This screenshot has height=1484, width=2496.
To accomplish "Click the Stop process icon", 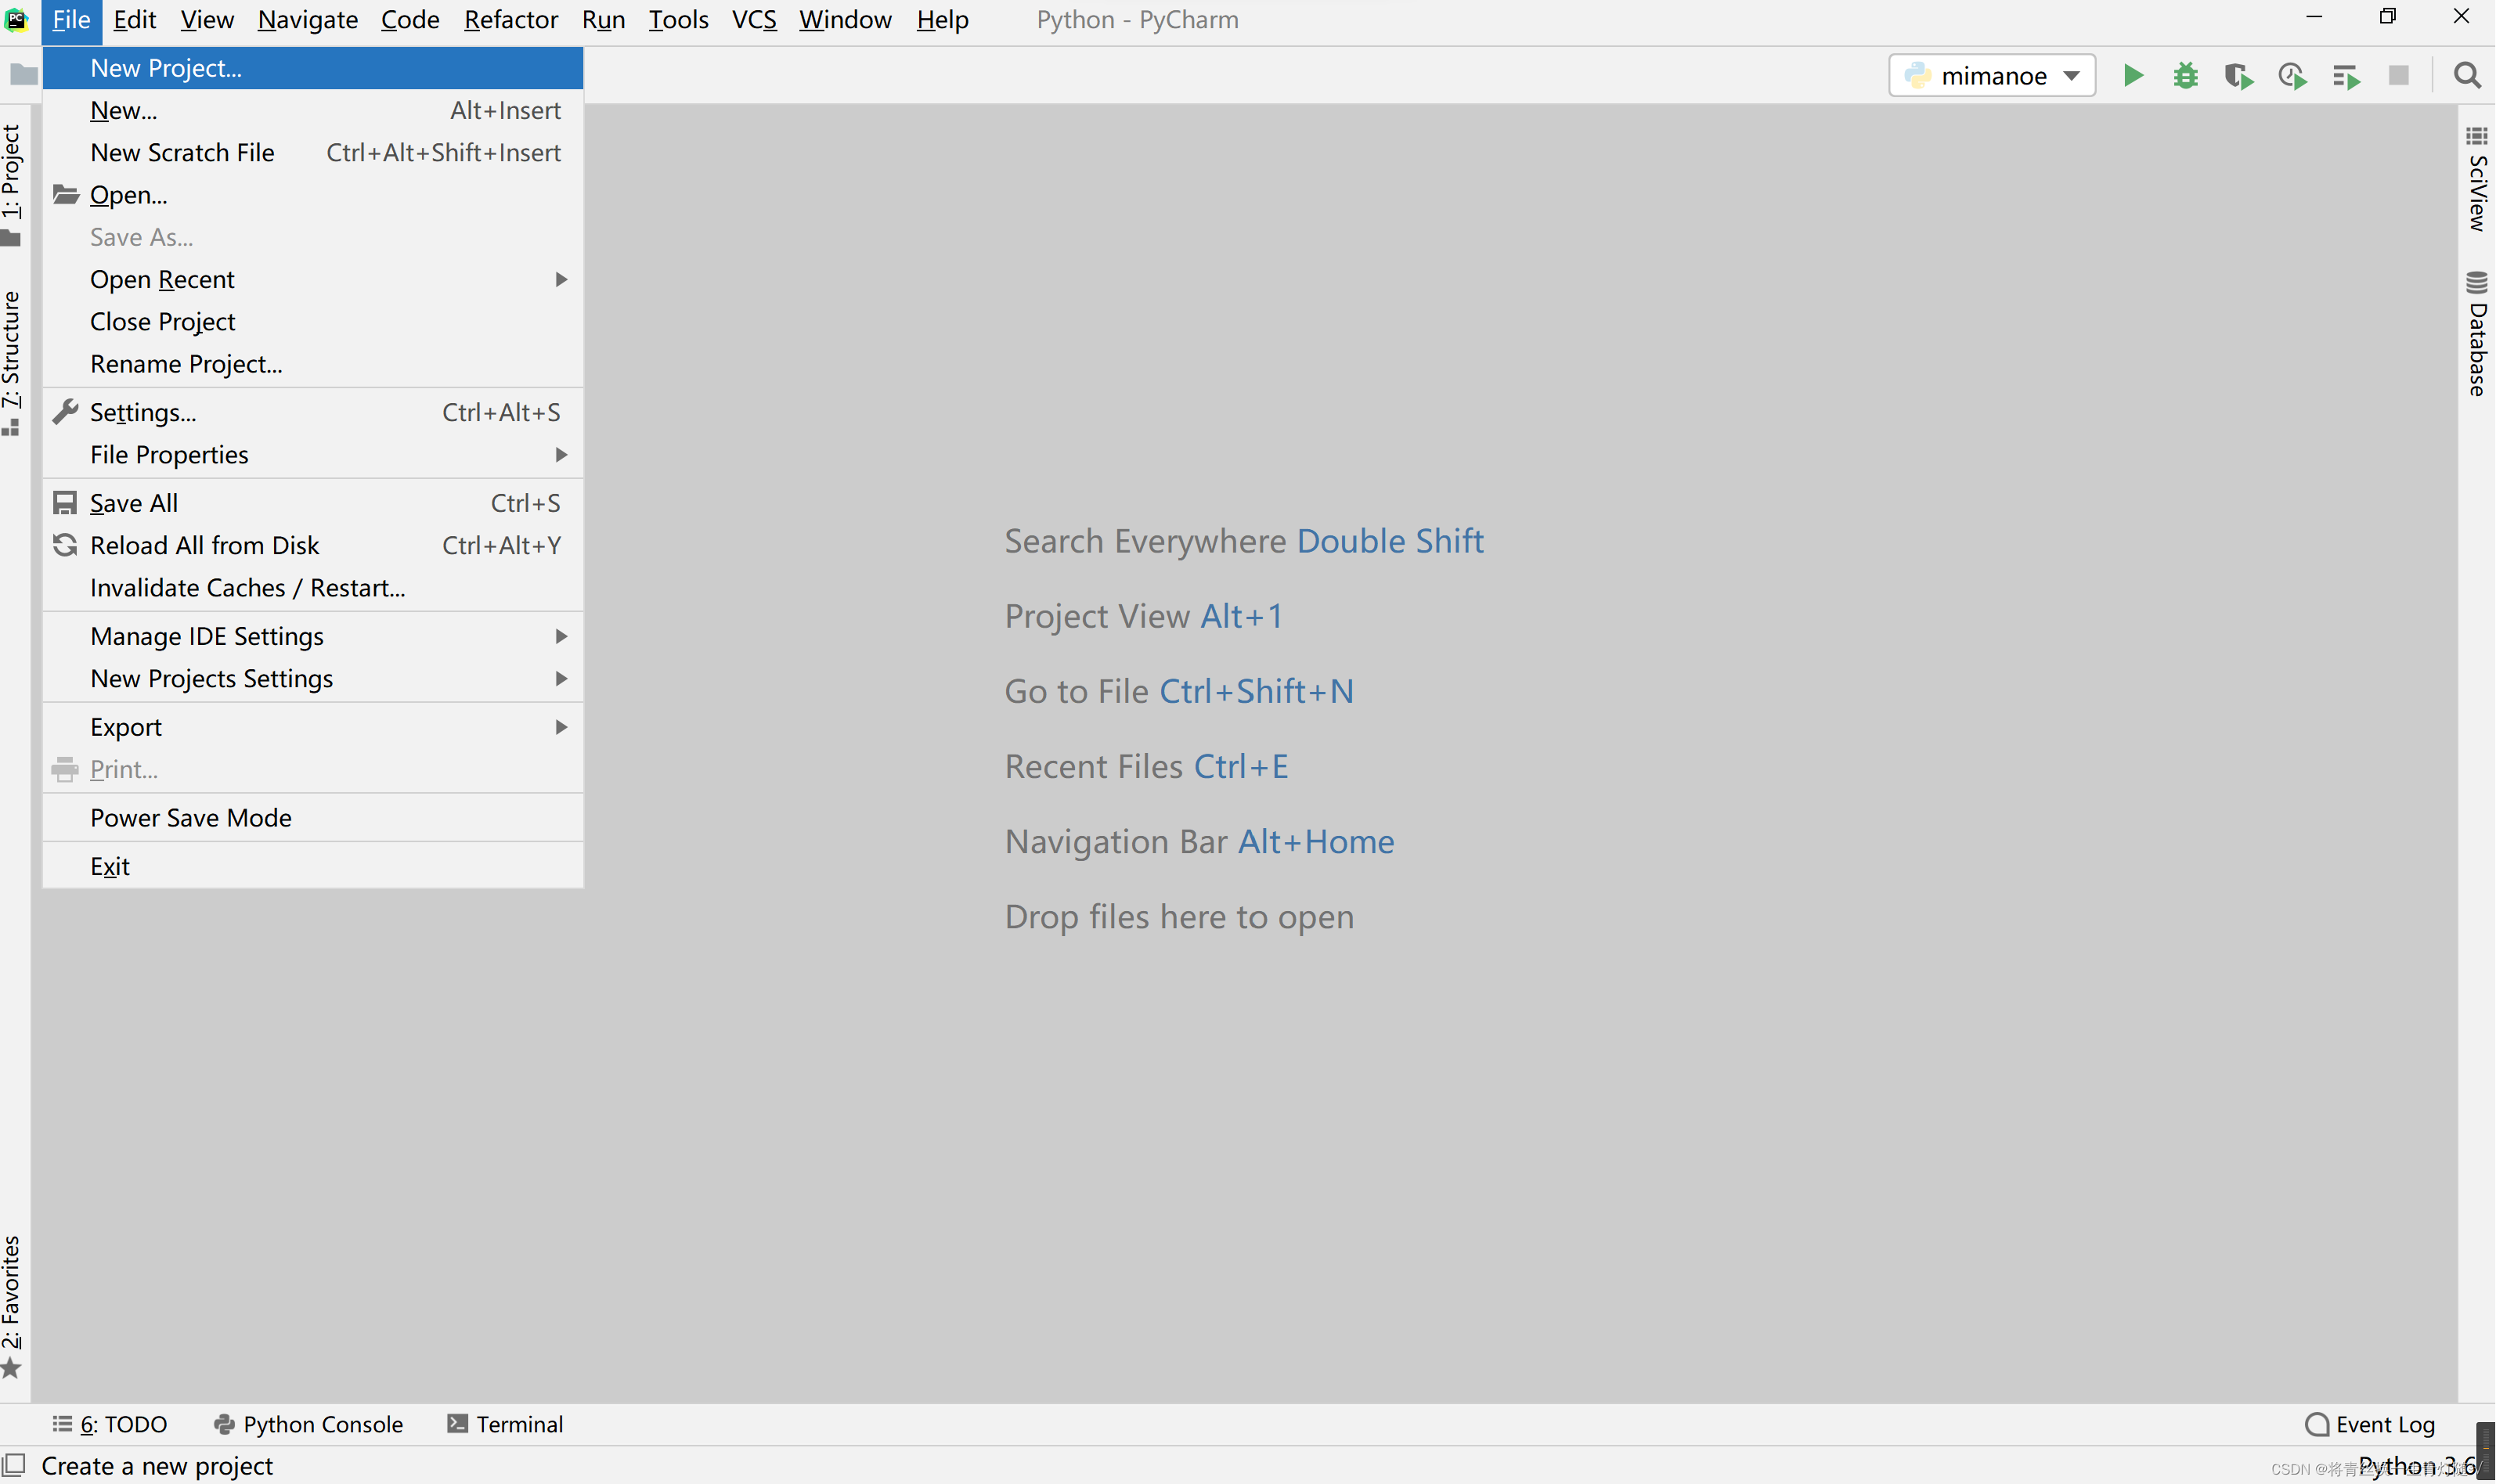I will (2397, 74).
